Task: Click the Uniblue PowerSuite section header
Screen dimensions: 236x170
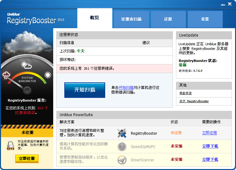Action: [x=144, y=115]
